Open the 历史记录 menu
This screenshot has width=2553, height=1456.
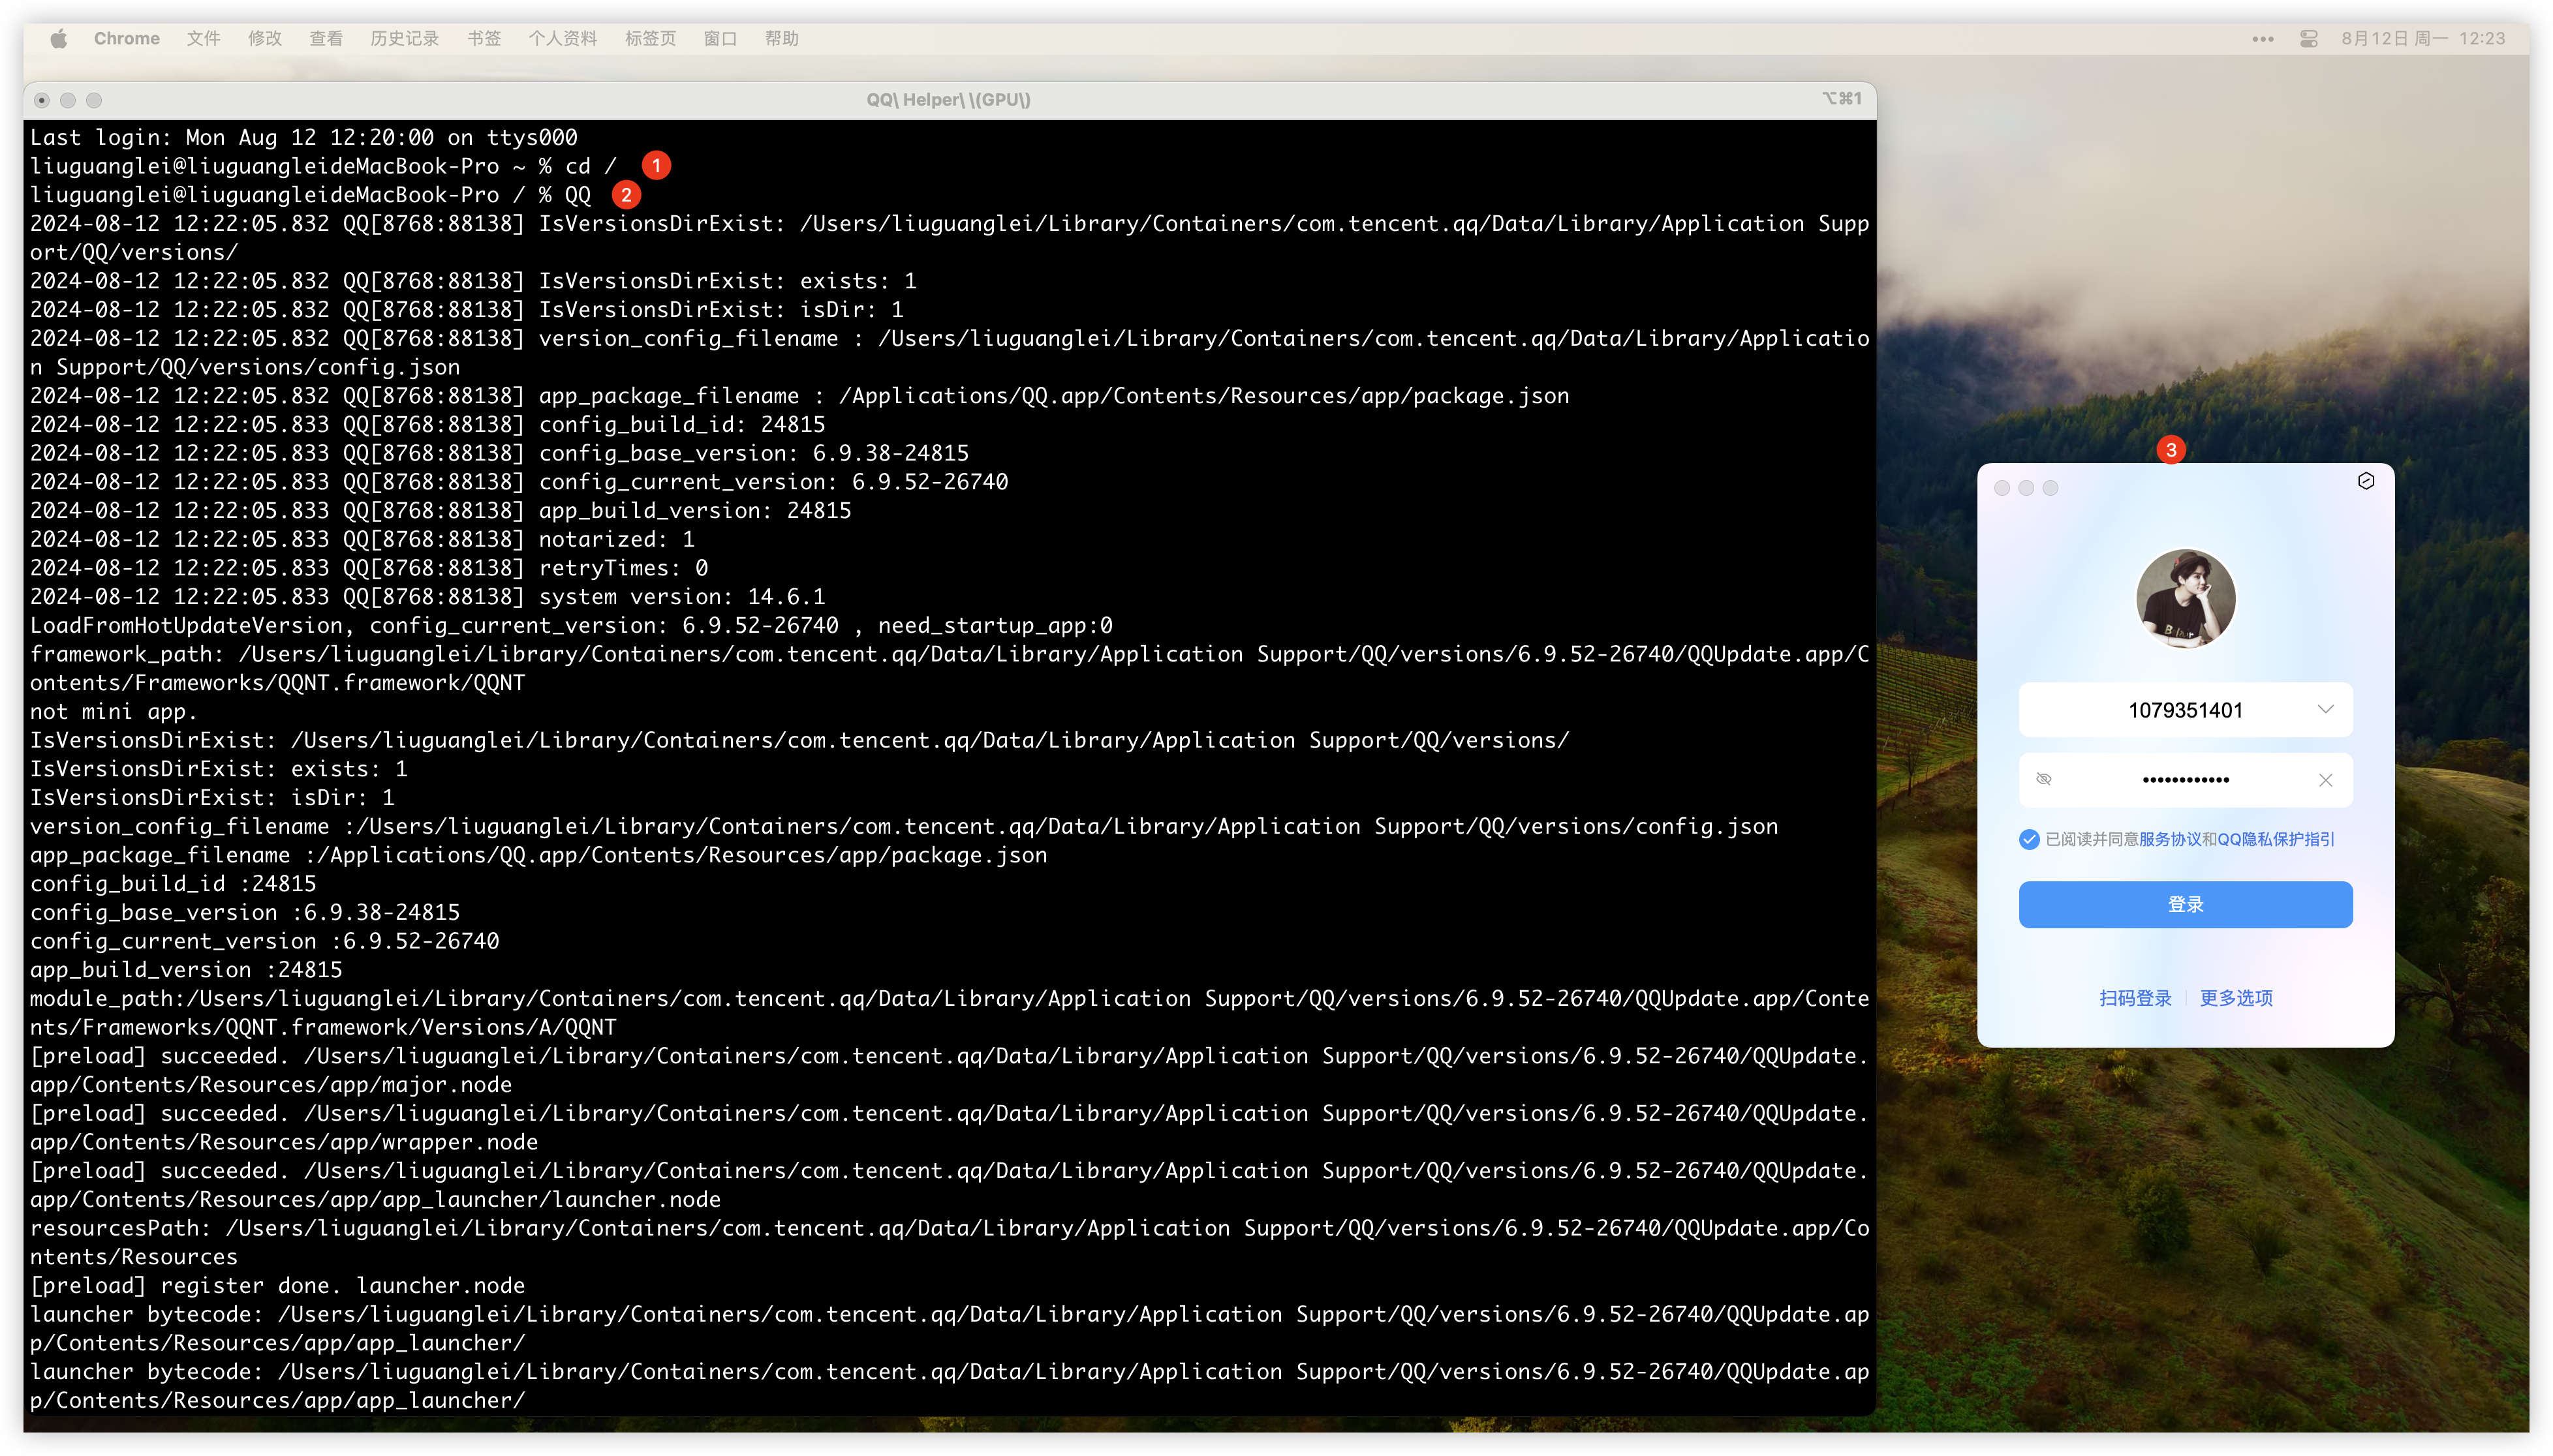404,38
